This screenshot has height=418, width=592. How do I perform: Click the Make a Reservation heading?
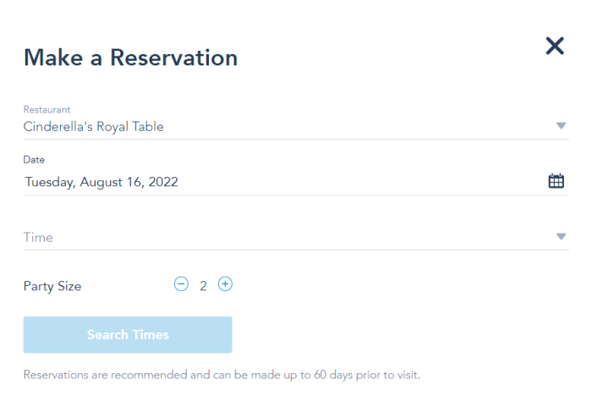[130, 58]
